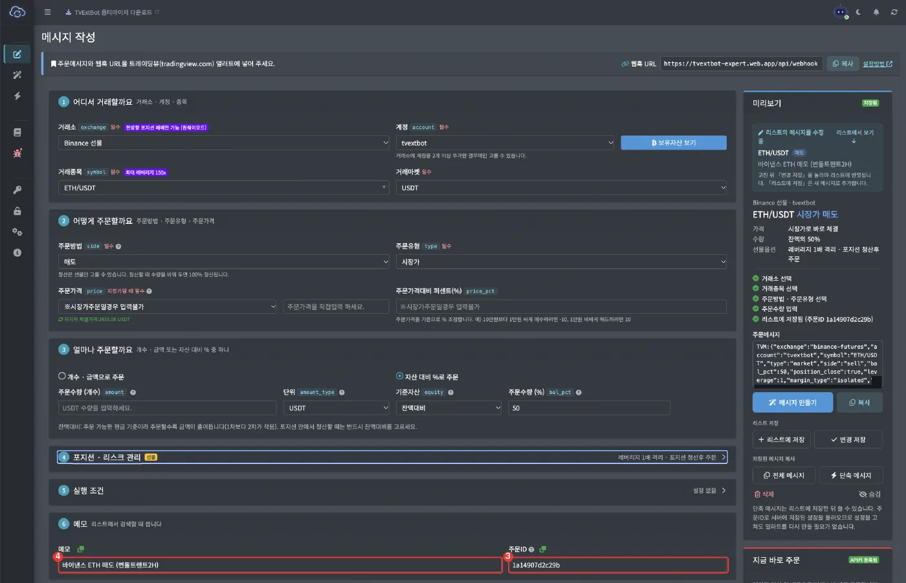The height and width of the screenshot is (583, 906).
Task: Click the 보유자산 보기 button
Action: (x=674, y=143)
